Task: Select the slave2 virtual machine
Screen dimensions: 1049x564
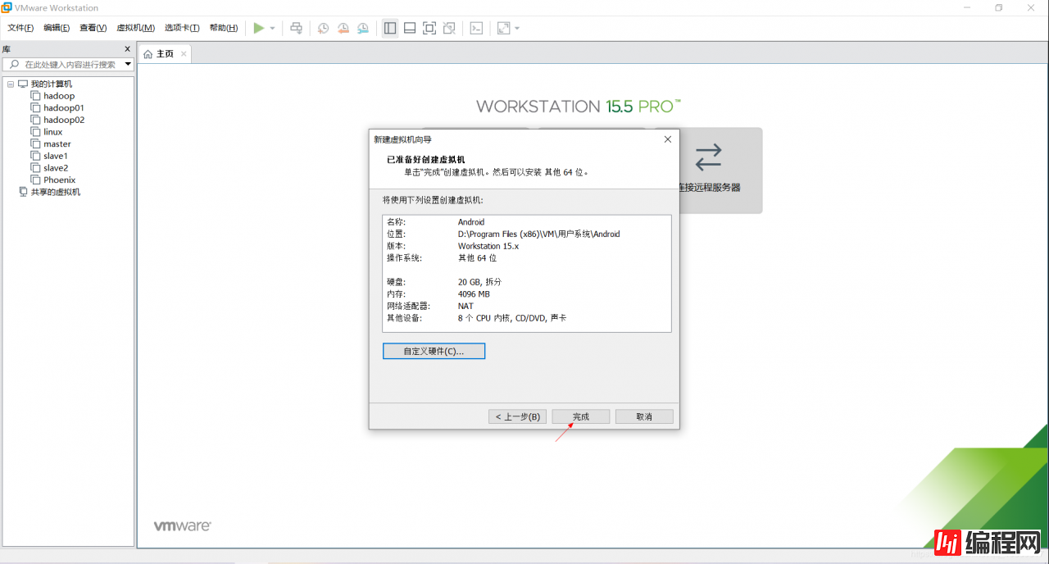Action: [56, 167]
